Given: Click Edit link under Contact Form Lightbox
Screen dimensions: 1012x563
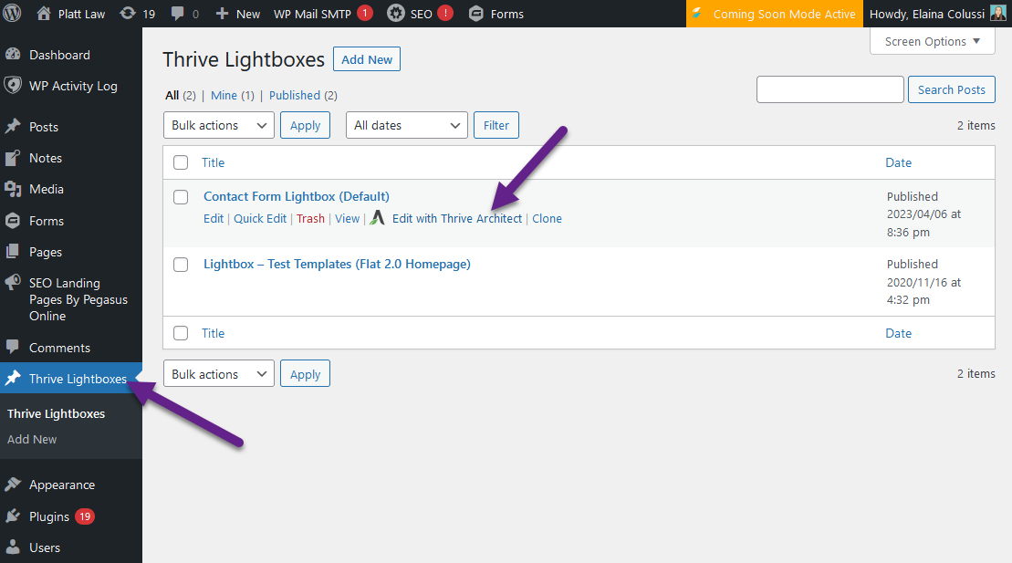Looking at the screenshot, I should click(x=213, y=218).
